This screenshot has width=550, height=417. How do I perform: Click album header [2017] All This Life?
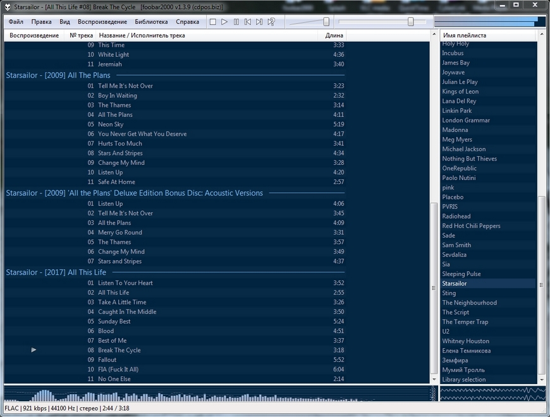(175, 272)
